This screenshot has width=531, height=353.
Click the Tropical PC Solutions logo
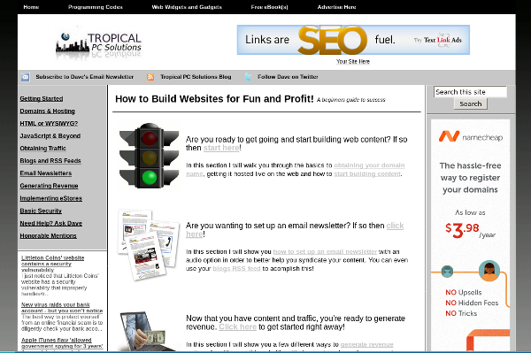pos(98,45)
